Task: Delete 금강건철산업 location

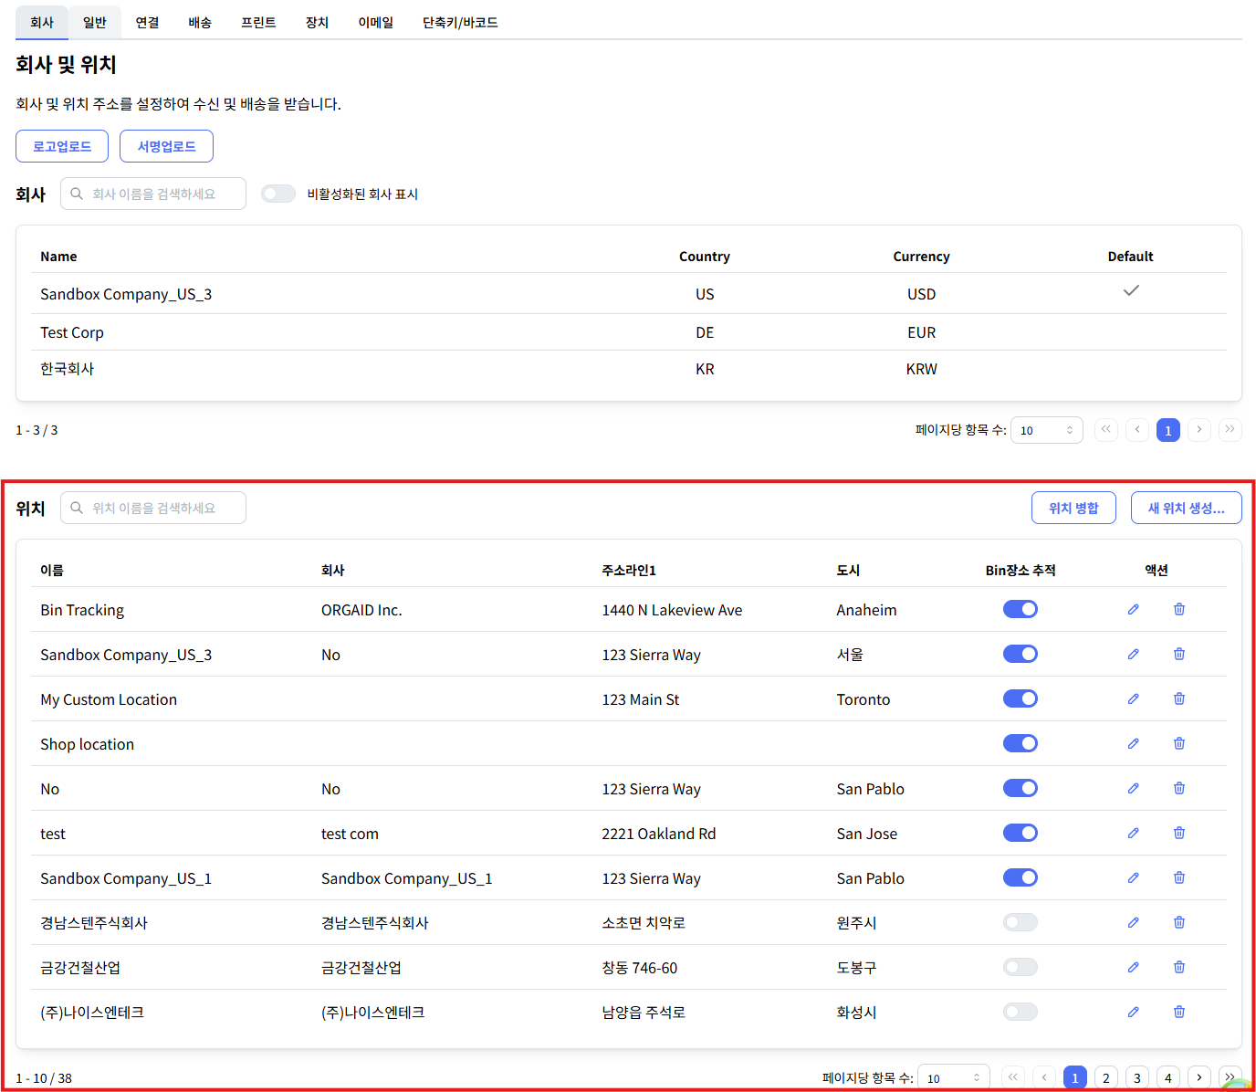Action: [x=1179, y=967]
